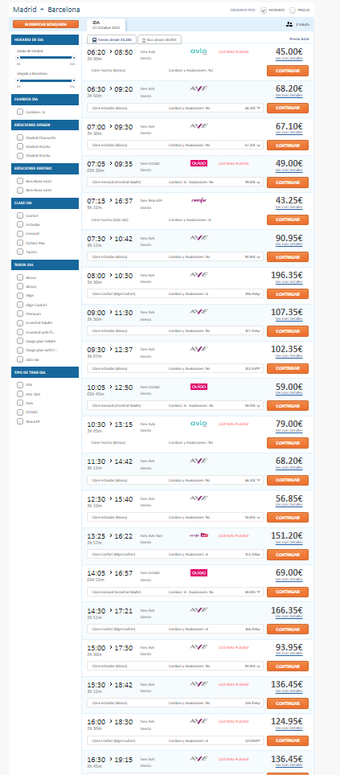Viewport: 340px width, 775px height.
Task: Sort results by Precio radio option
Action: click(x=293, y=10)
